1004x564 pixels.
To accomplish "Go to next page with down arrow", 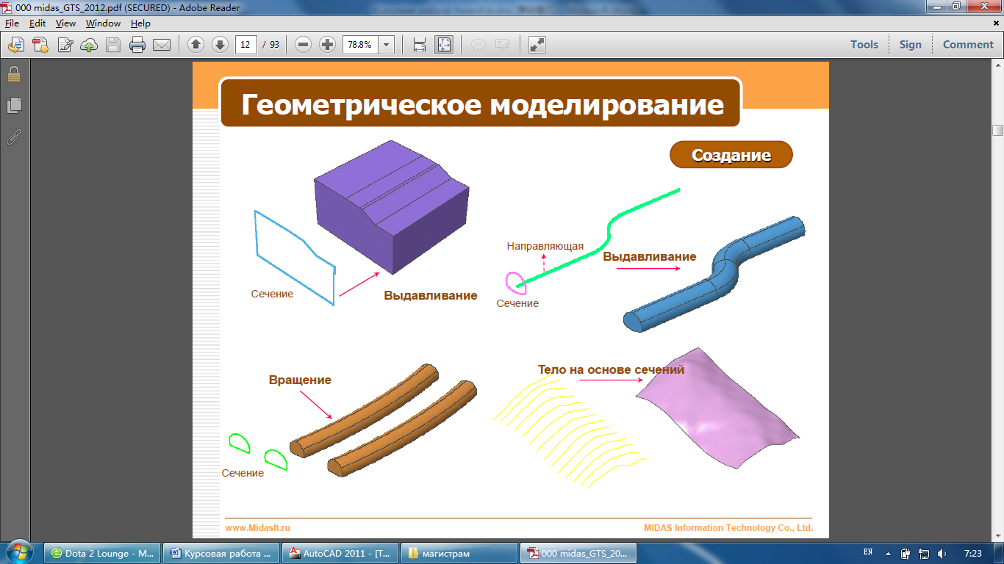I will click(220, 45).
